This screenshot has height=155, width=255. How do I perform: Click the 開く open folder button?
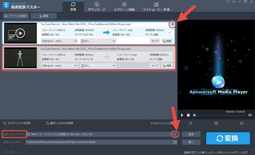[191, 142]
